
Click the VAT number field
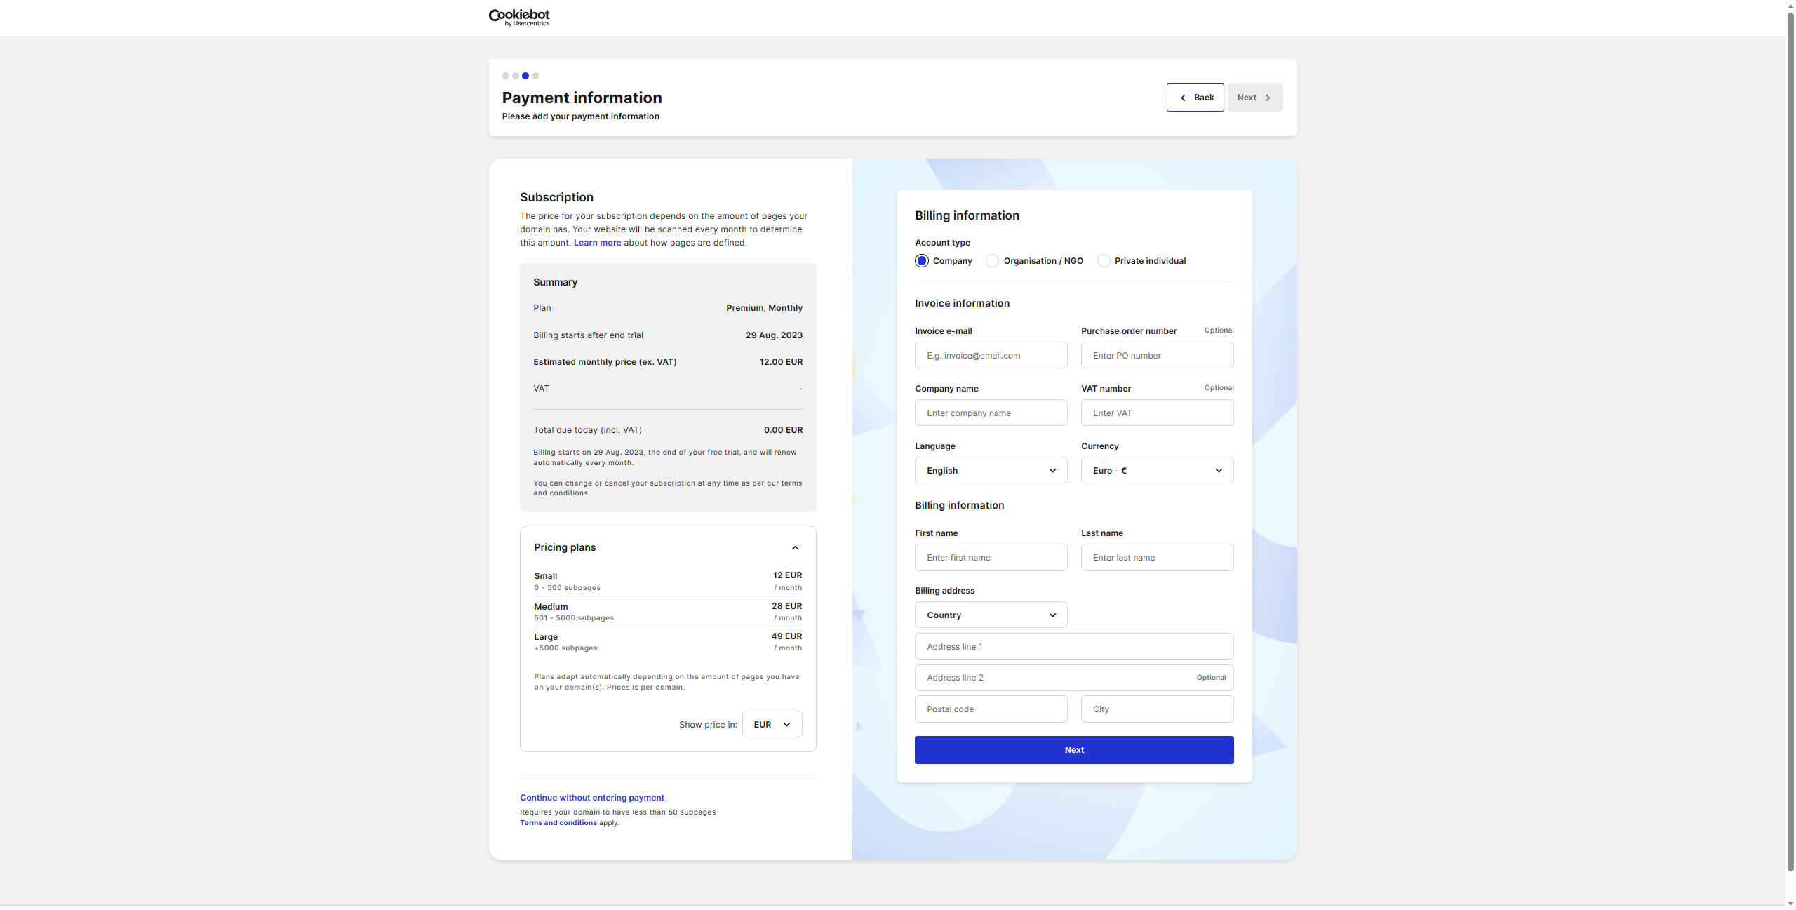(x=1157, y=413)
